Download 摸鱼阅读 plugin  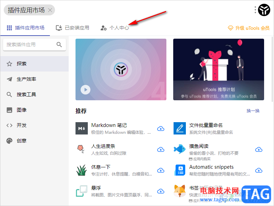click(x=259, y=150)
